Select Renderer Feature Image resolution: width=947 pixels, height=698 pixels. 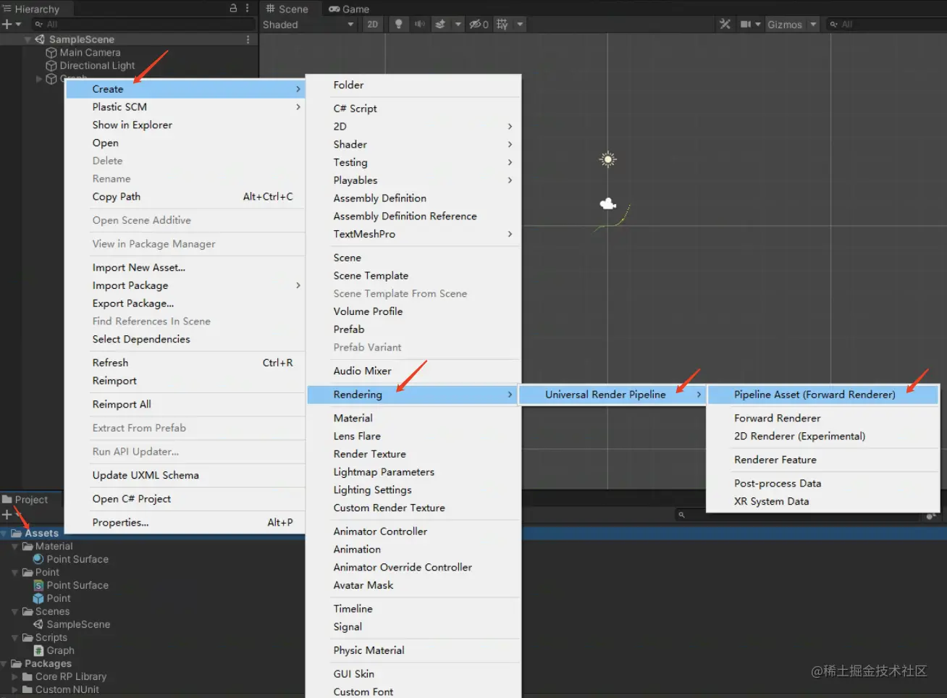click(x=823, y=460)
